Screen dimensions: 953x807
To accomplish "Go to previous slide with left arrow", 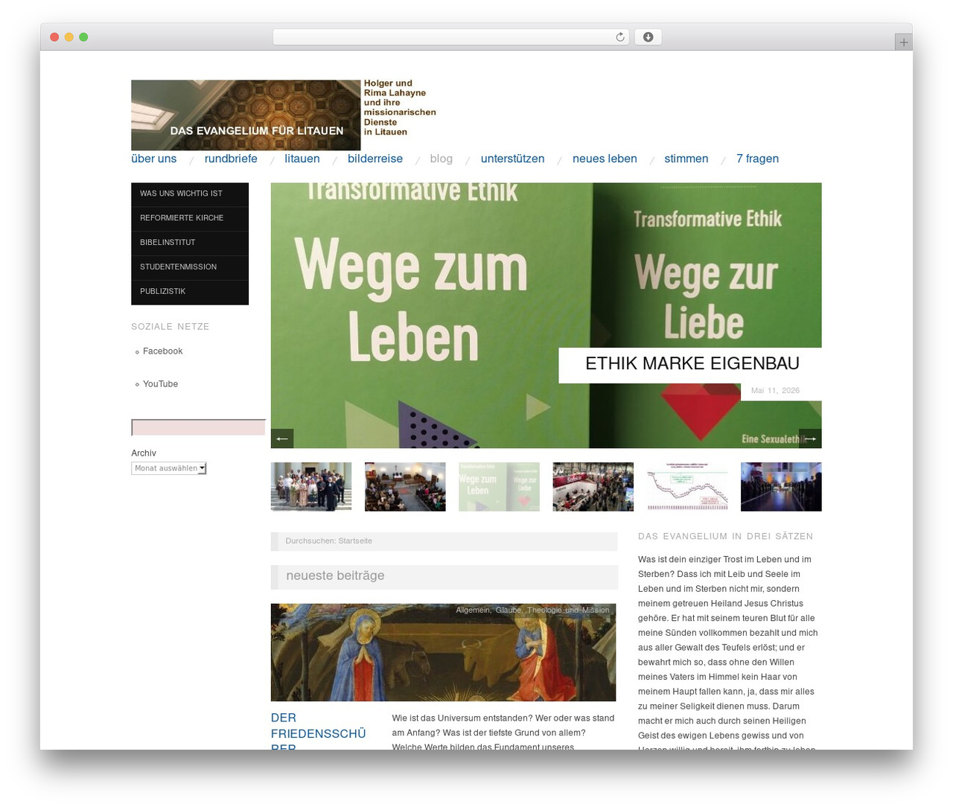I will (282, 438).
